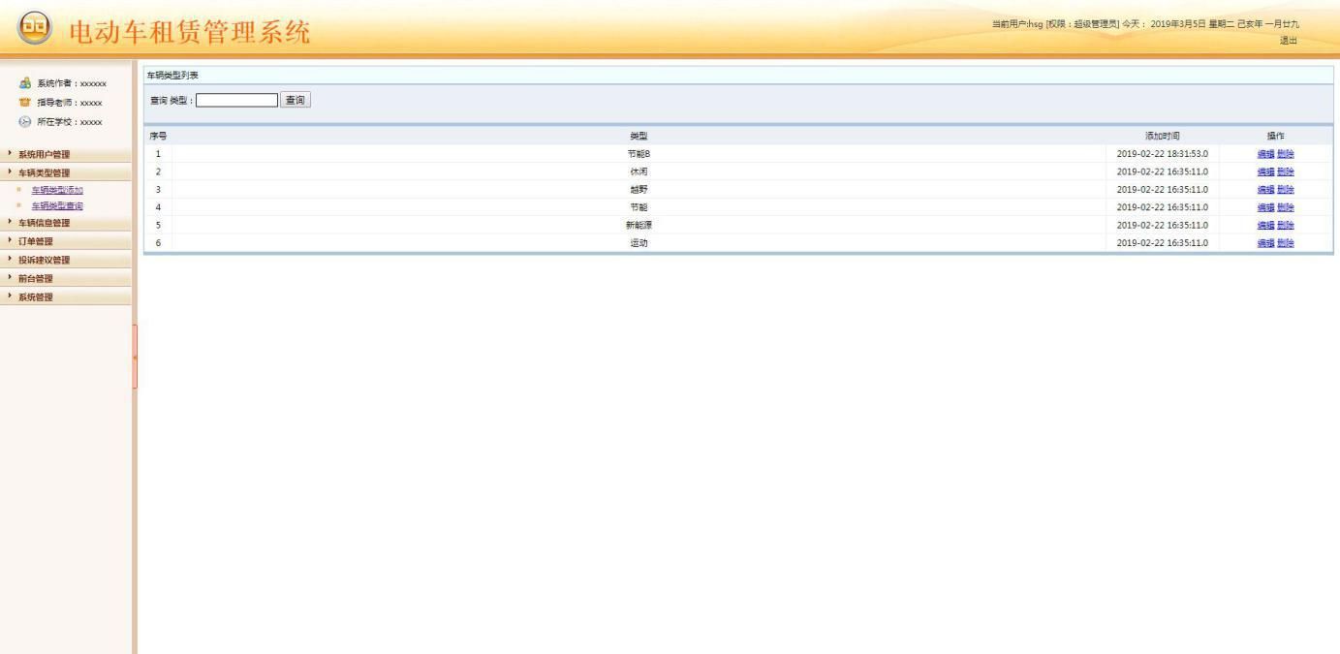Select the 运动 type cell
This screenshot has height=654, width=1340.
tap(639, 243)
